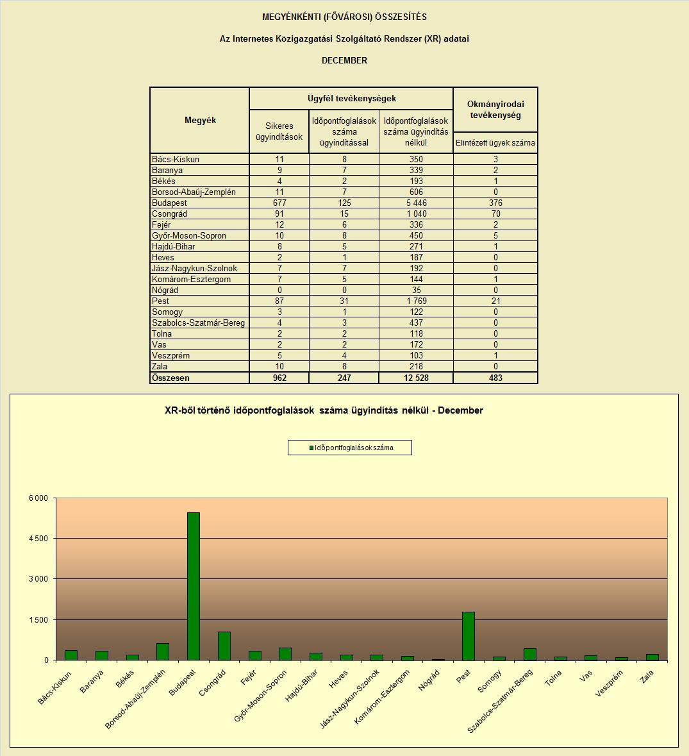This screenshot has height=756, width=689.
Task: Select the value 450 for Győr-Moson-Sopron
Action: coord(417,236)
